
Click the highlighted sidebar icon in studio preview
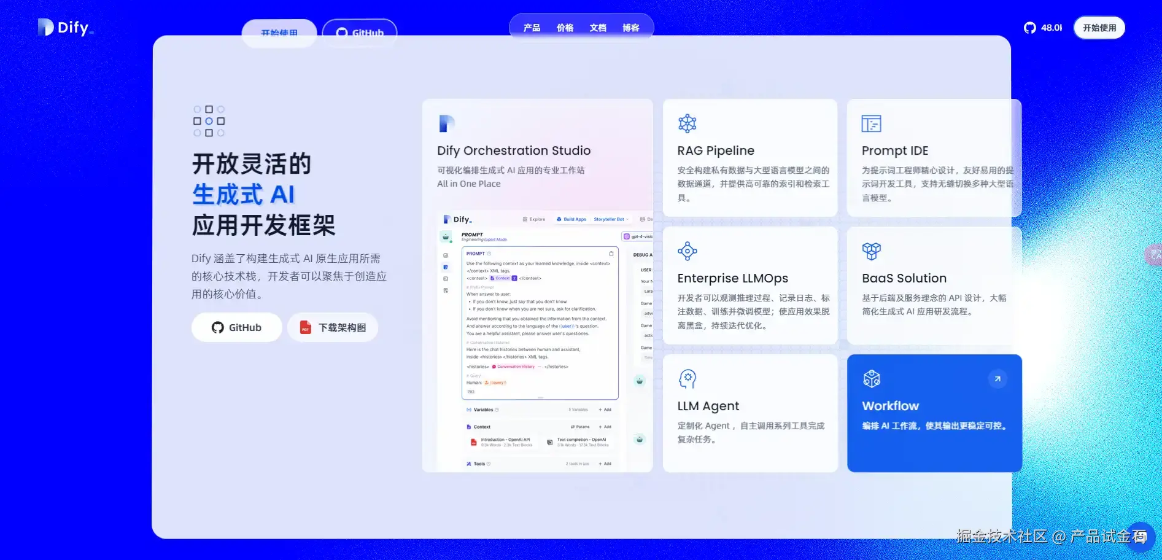tap(446, 267)
